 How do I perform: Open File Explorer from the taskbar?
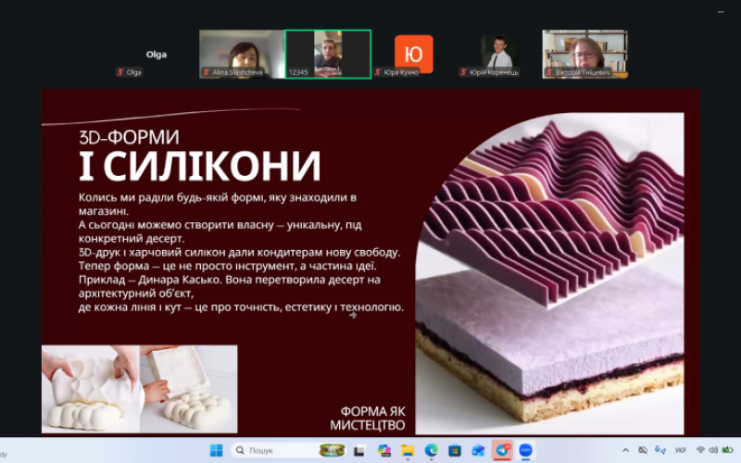pos(408,451)
